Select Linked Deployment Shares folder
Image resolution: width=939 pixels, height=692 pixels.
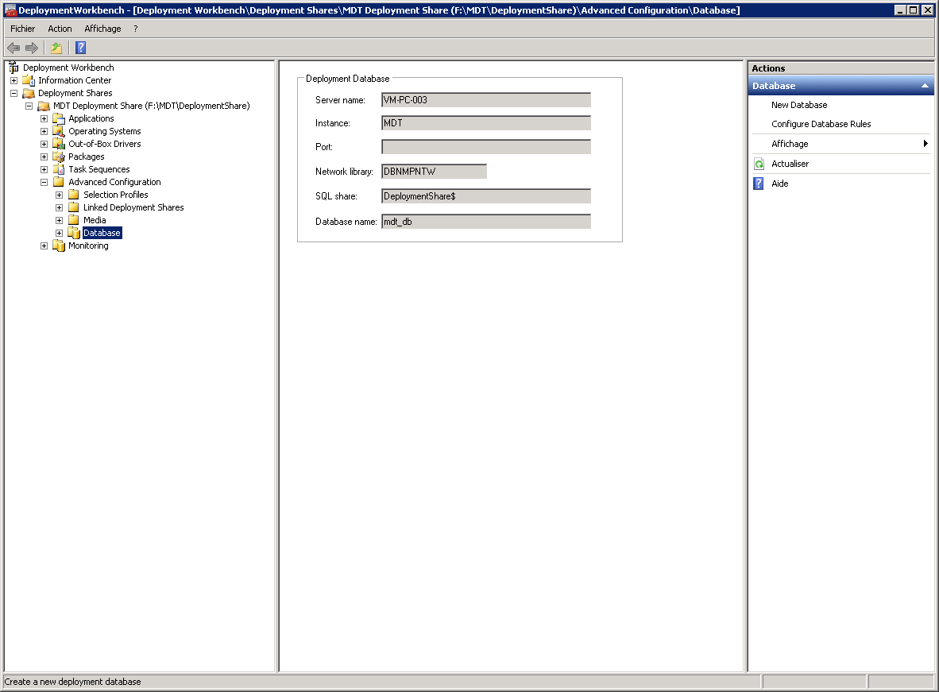133,207
